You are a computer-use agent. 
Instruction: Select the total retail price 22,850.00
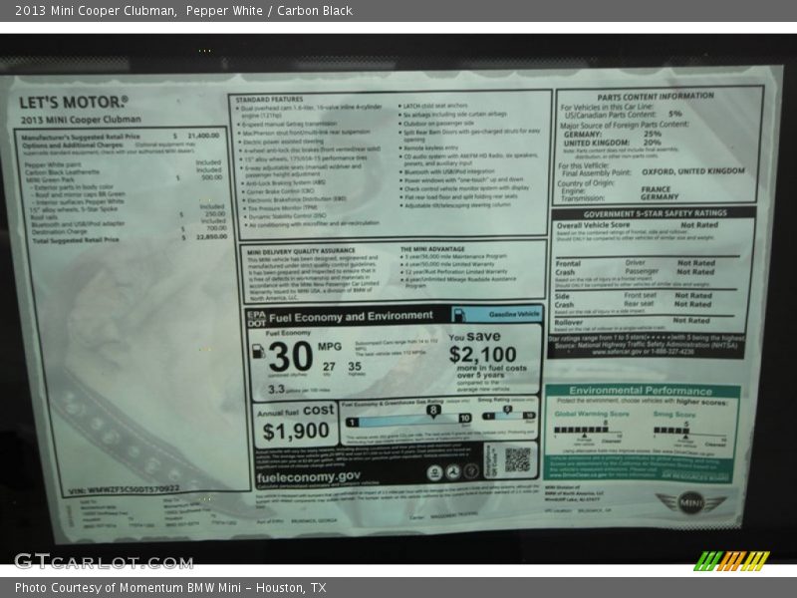click(211, 237)
